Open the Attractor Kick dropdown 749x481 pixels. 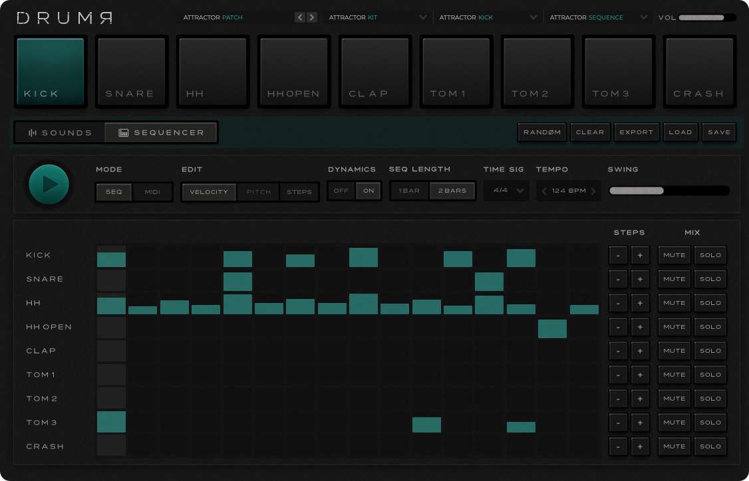coord(488,18)
